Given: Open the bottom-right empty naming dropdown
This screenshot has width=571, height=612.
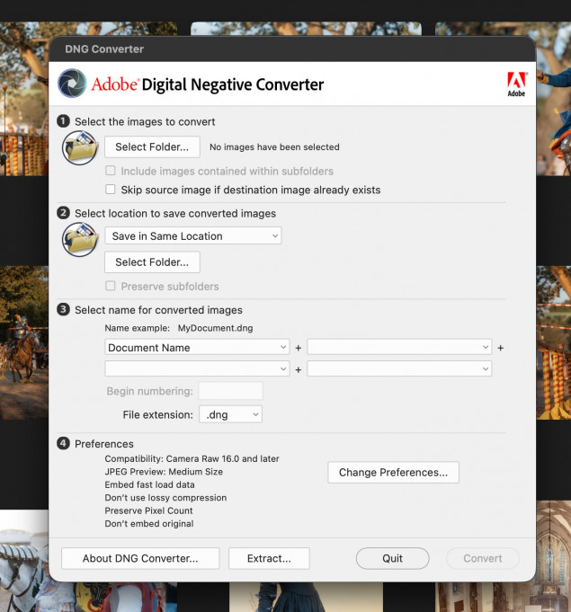Looking at the screenshot, I should coord(399,368).
